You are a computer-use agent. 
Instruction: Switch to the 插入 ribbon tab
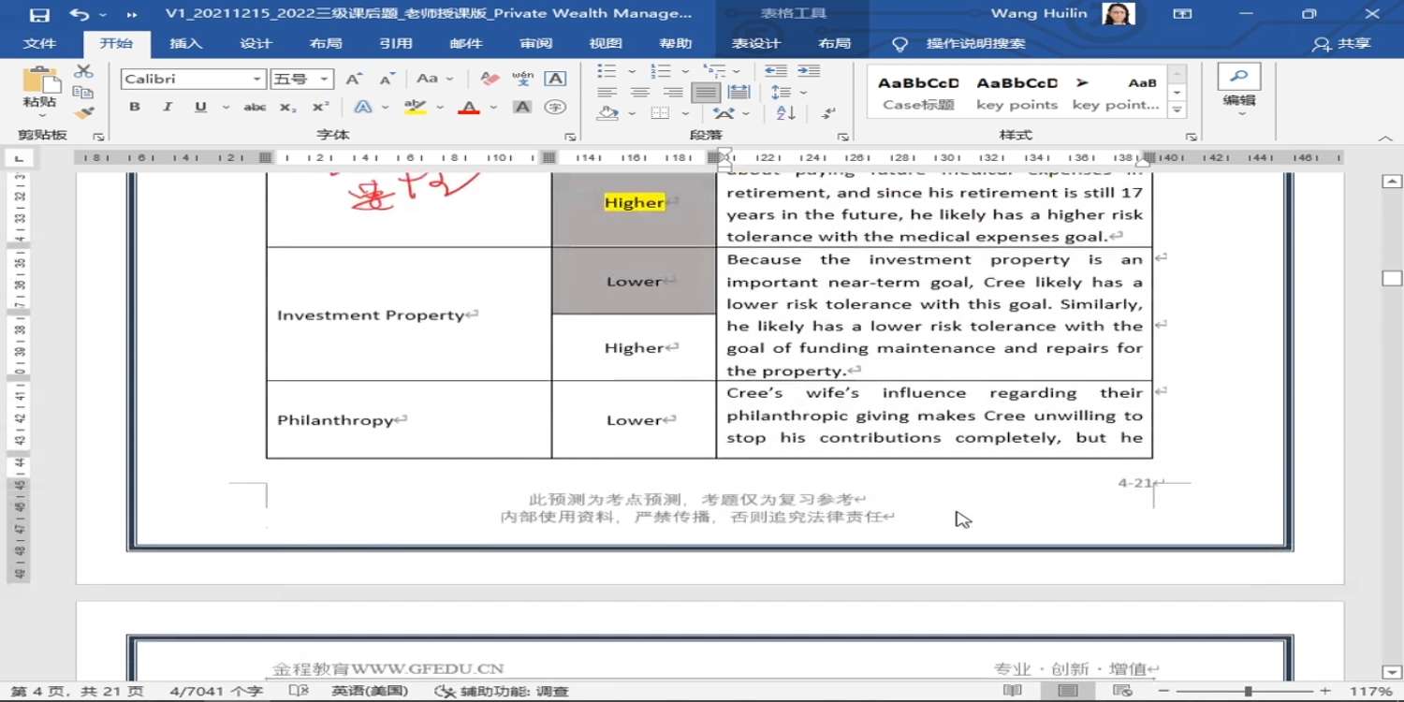(x=185, y=44)
